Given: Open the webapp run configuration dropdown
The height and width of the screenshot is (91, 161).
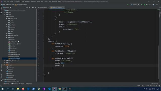Looking at the screenshot, I should [135, 5].
